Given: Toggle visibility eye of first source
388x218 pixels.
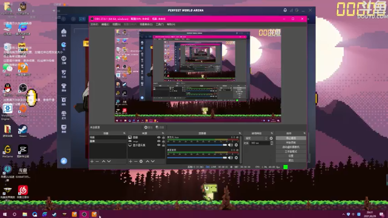Looking at the screenshot, I should (159, 137).
